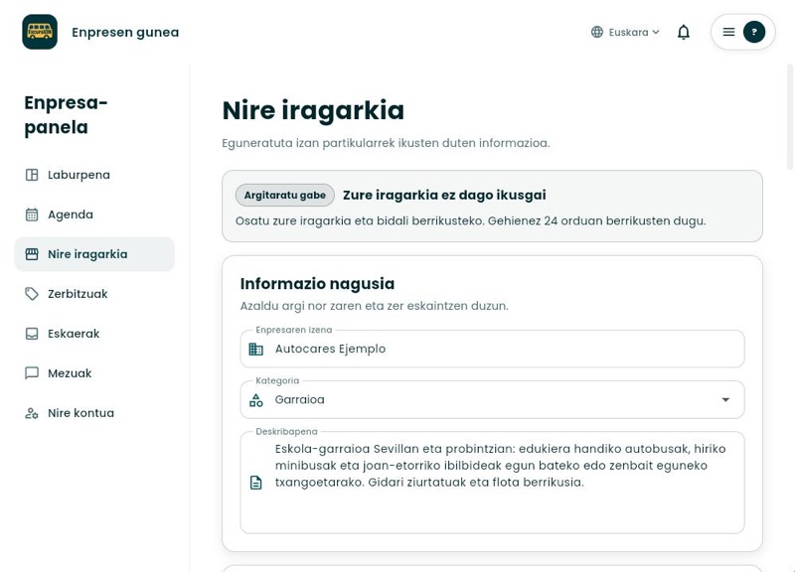Open the hamburger menu icon

click(x=728, y=32)
